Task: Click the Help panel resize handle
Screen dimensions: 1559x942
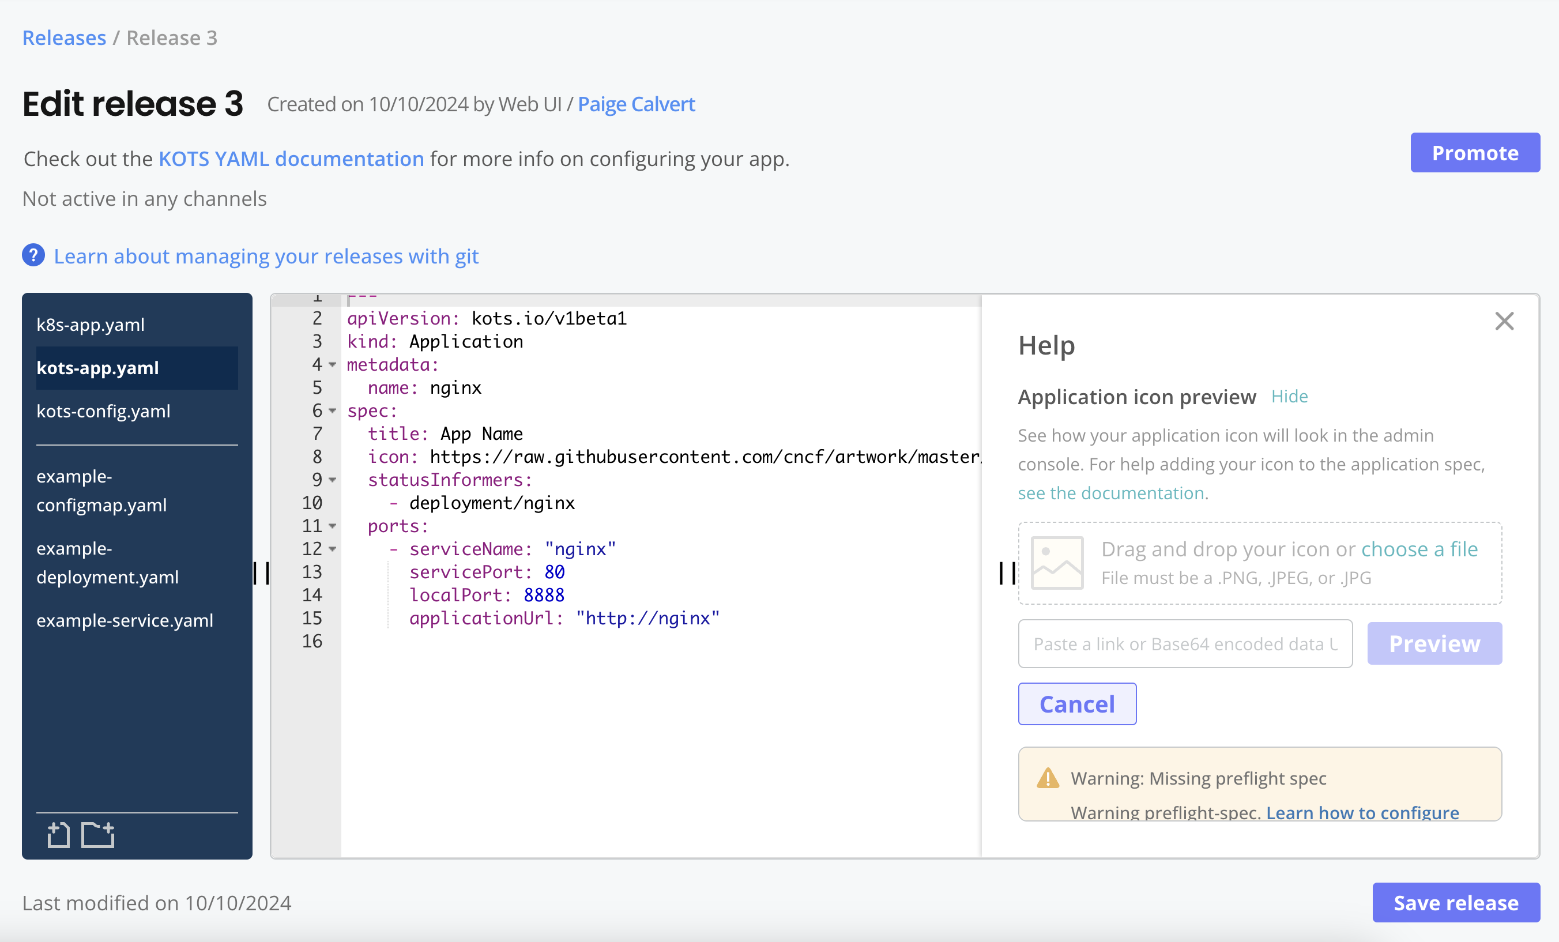Action: click(x=1007, y=573)
